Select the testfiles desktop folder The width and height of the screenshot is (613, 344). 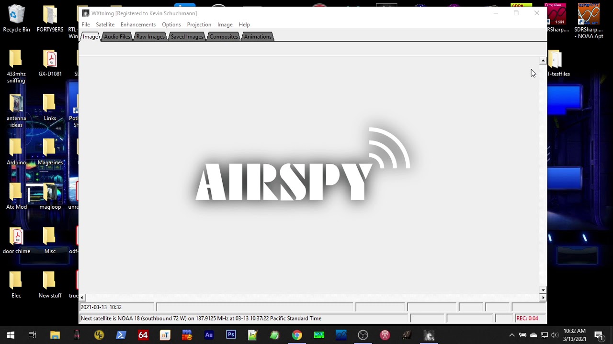click(558, 64)
